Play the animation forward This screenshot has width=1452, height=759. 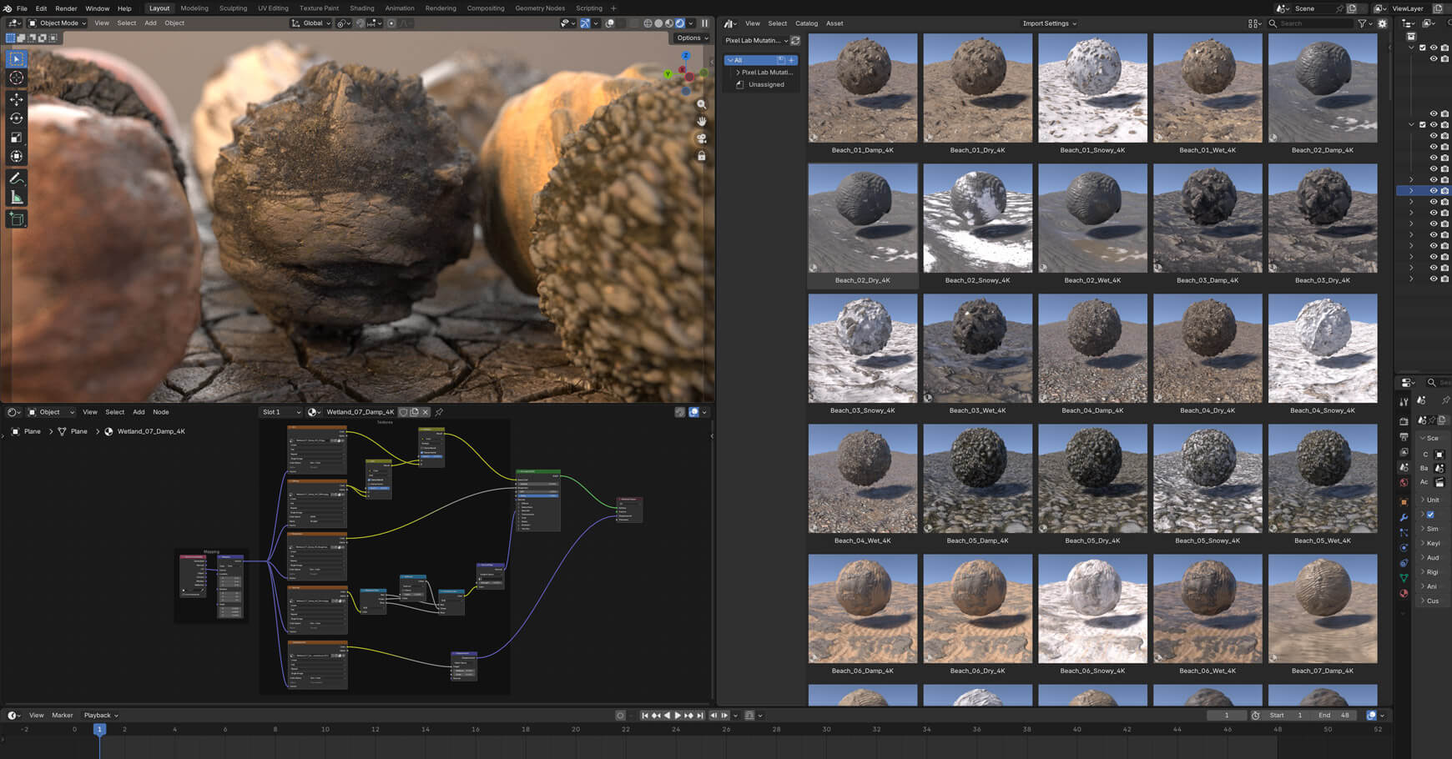click(678, 716)
